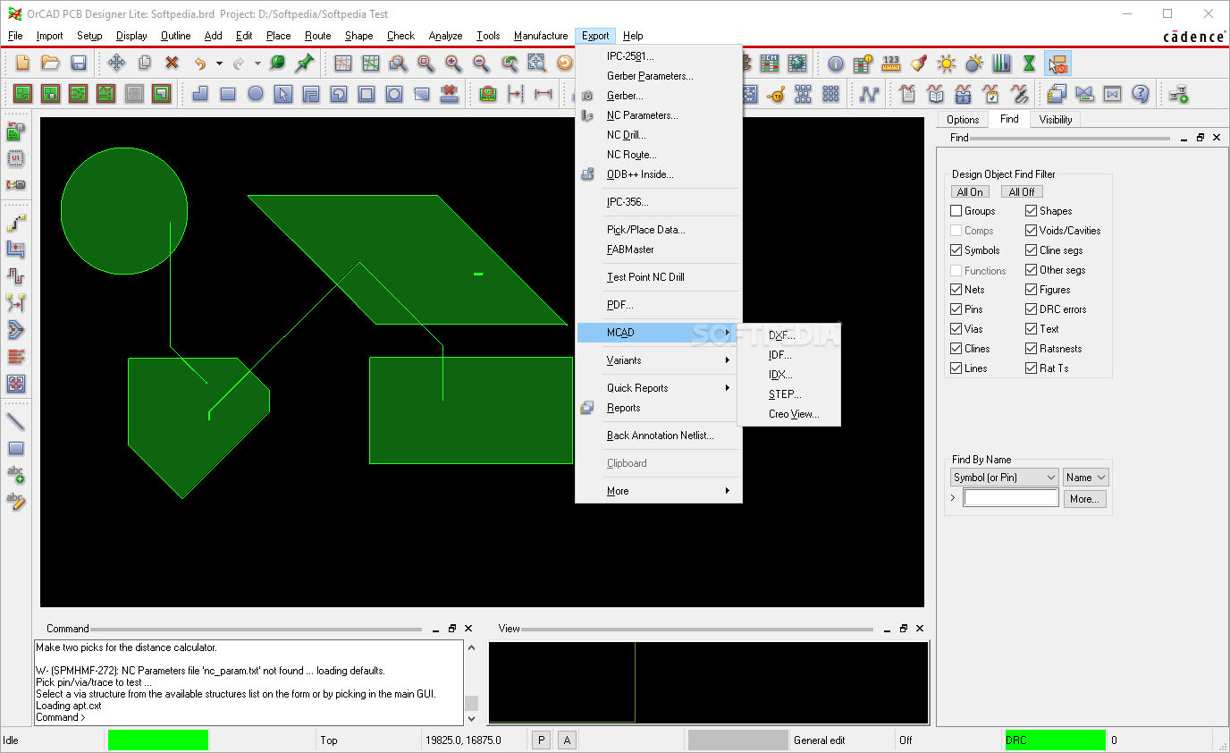Open the Name dropdown in Find By Name

(x=1085, y=478)
